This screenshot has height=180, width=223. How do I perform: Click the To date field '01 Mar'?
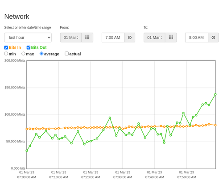tap(154, 38)
